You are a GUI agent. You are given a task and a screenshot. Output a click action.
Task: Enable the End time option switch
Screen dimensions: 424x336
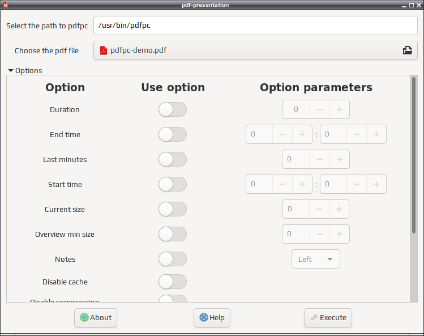[173, 134]
